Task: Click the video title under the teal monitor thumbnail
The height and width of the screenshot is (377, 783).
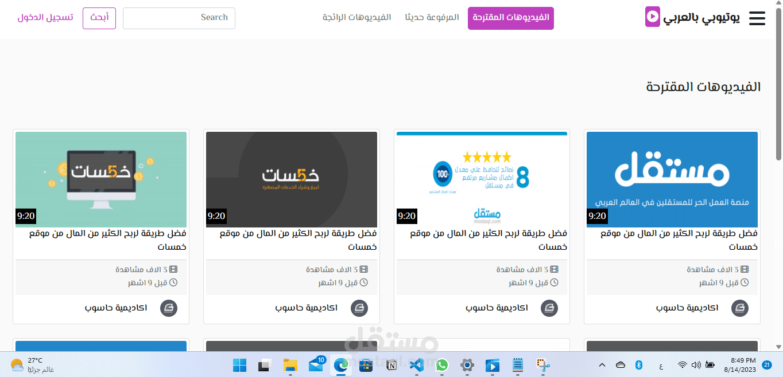Action: tap(108, 240)
